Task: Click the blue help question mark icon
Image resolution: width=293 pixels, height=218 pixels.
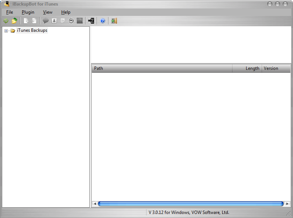Action: (103, 21)
